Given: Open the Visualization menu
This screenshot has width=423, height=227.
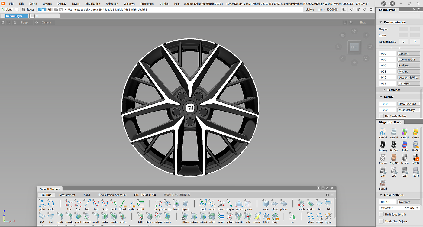Looking at the screenshot, I should click(92, 4).
